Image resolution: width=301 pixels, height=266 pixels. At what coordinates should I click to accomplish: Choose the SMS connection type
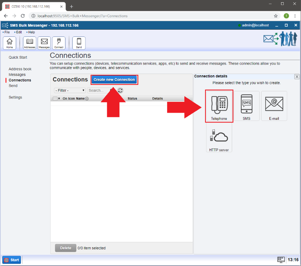coord(246,106)
